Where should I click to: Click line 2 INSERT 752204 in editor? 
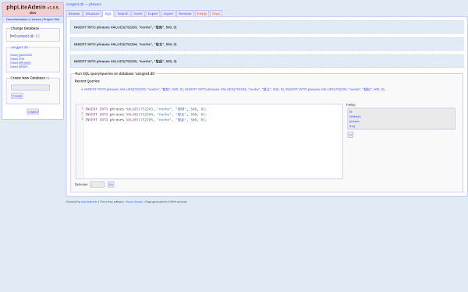pos(146,114)
